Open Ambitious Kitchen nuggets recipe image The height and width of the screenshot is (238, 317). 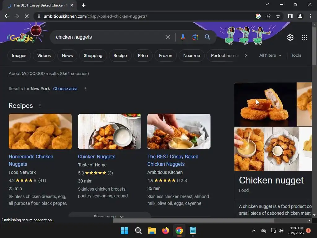click(x=179, y=131)
